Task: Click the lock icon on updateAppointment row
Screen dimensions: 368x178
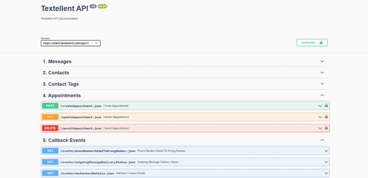Action: click(326, 117)
